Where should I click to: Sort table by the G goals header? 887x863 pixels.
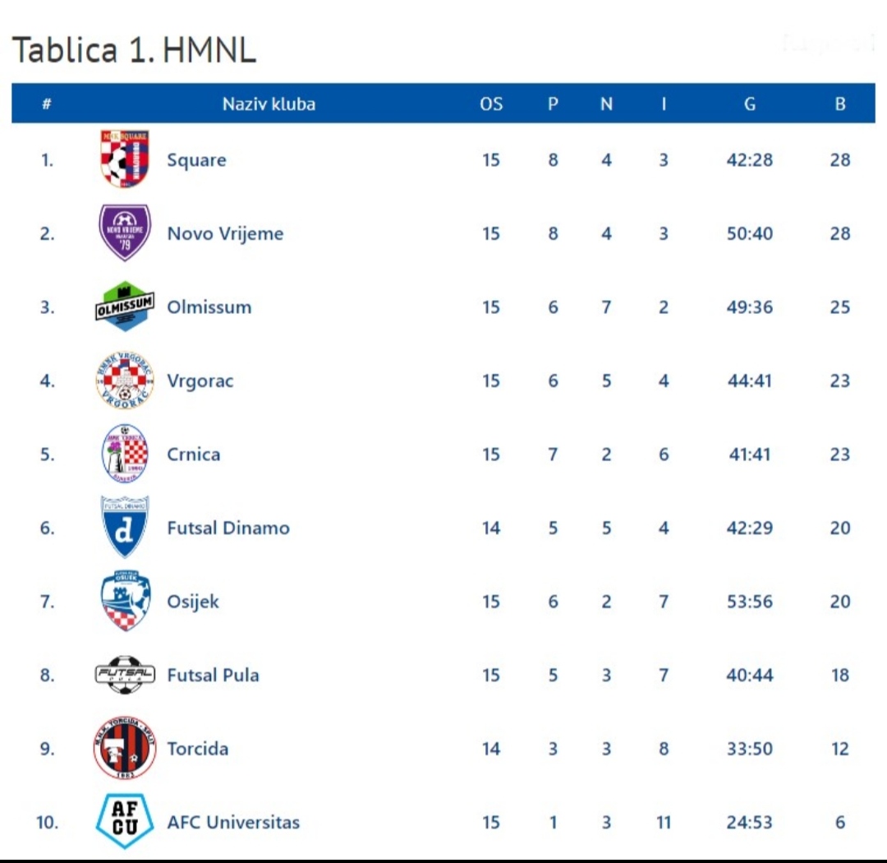750,104
